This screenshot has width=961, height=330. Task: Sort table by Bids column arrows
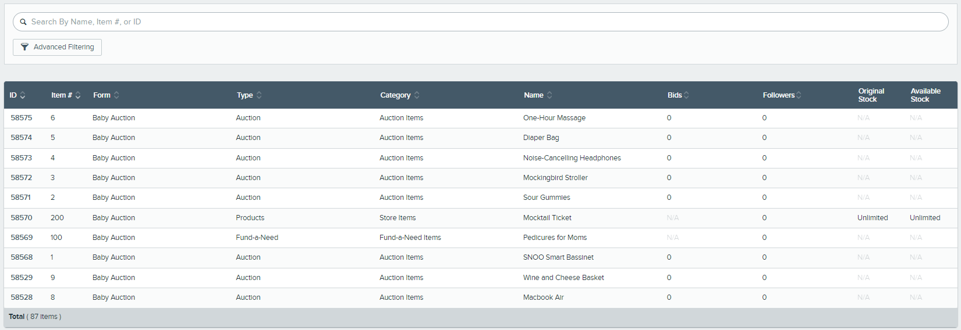[x=687, y=95]
